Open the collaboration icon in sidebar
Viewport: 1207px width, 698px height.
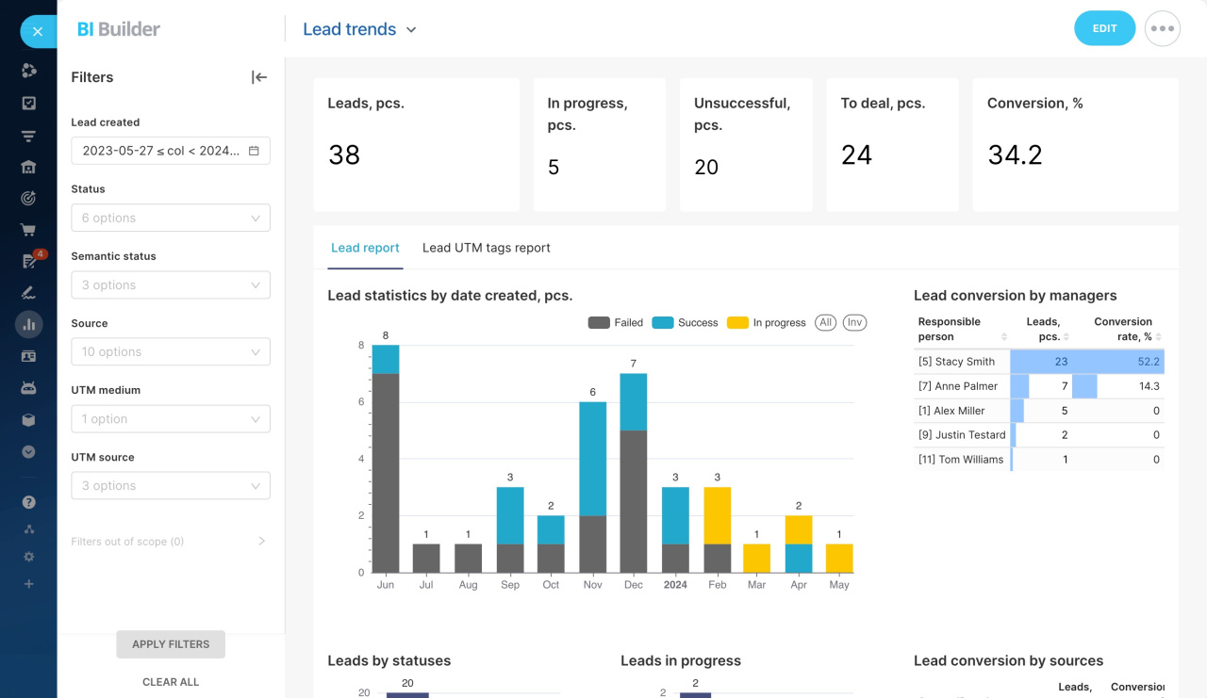(x=28, y=71)
